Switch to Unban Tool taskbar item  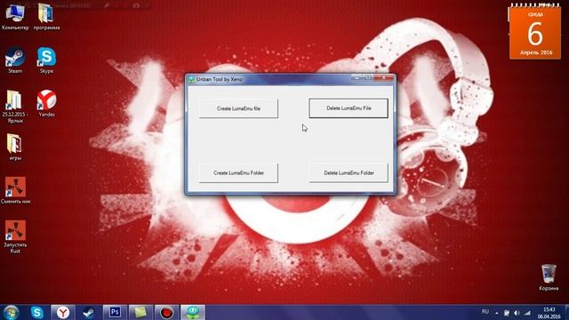pos(193,312)
